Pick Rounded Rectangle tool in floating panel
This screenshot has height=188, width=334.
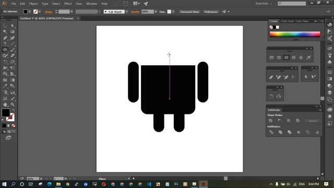tap(279, 57)
